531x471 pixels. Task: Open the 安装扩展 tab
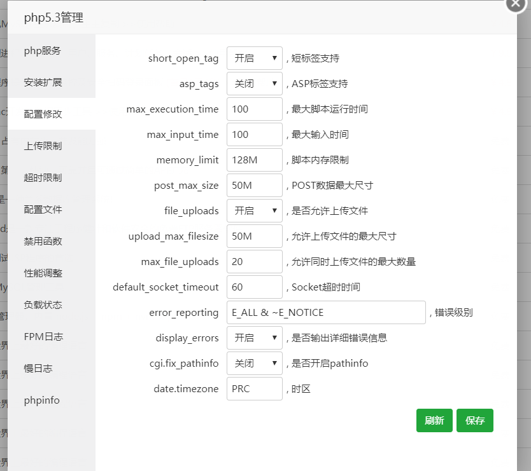tap(43, 83)
